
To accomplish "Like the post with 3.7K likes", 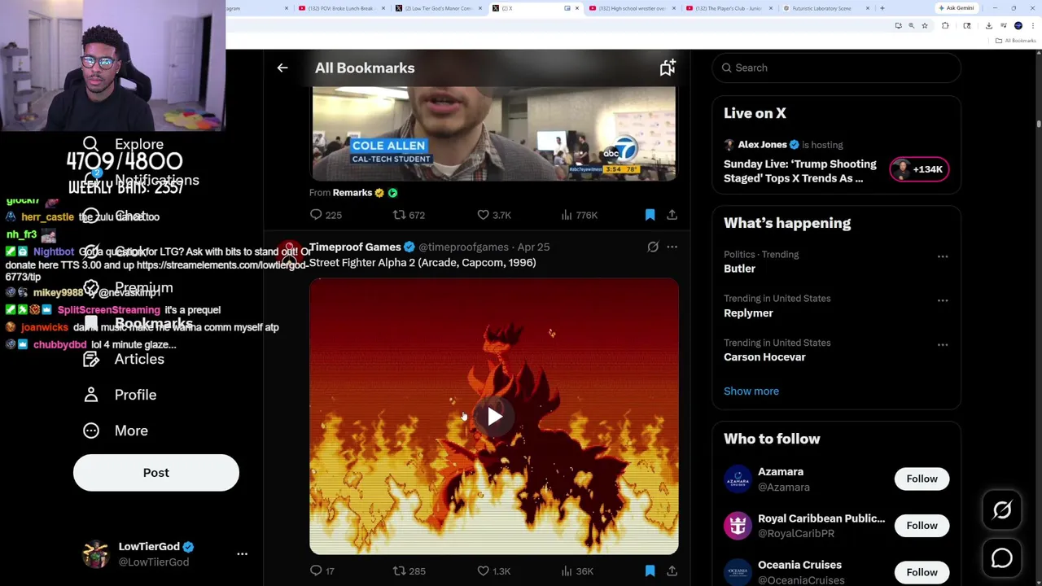I will pyautogui.click(x=494, y=215).
